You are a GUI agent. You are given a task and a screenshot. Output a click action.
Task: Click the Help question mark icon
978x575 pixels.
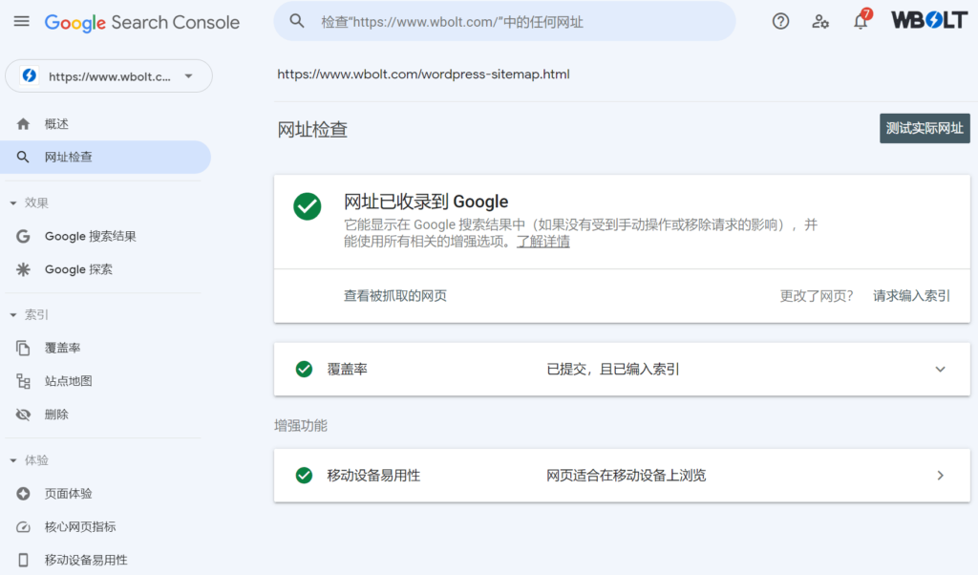click(x=780, y=21)
